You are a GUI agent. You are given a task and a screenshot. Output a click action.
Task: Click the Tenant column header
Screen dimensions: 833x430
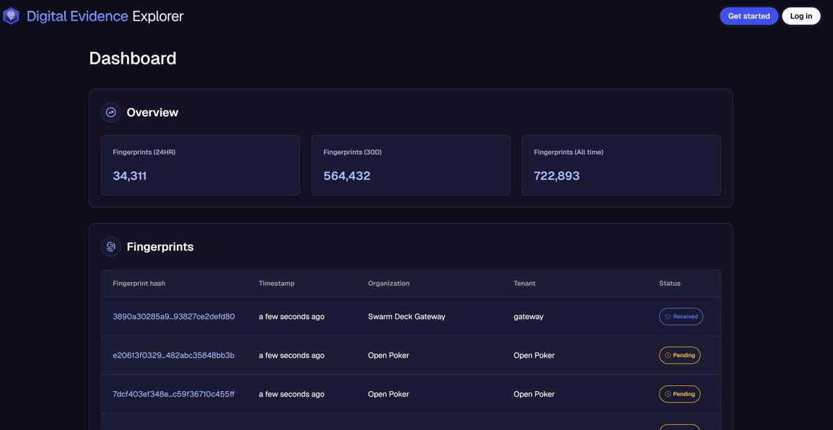pos(524,283)
